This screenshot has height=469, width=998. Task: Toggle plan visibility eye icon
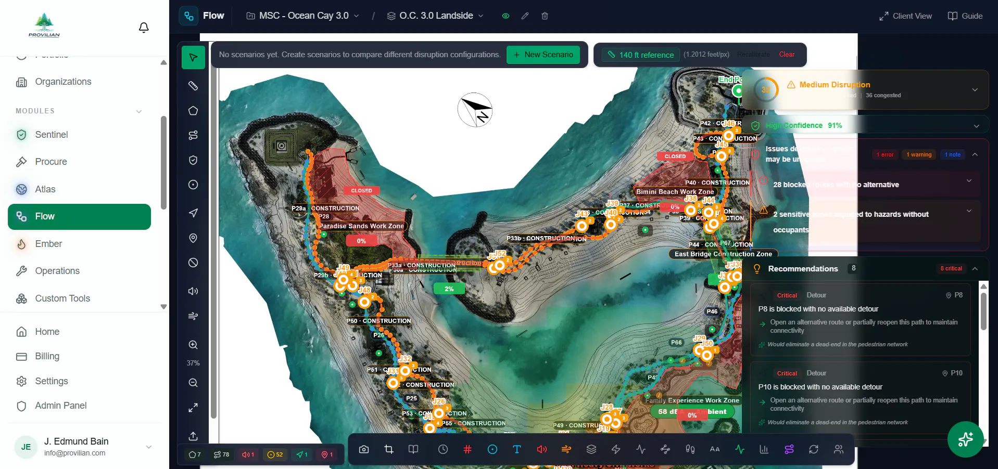point(506,16)
